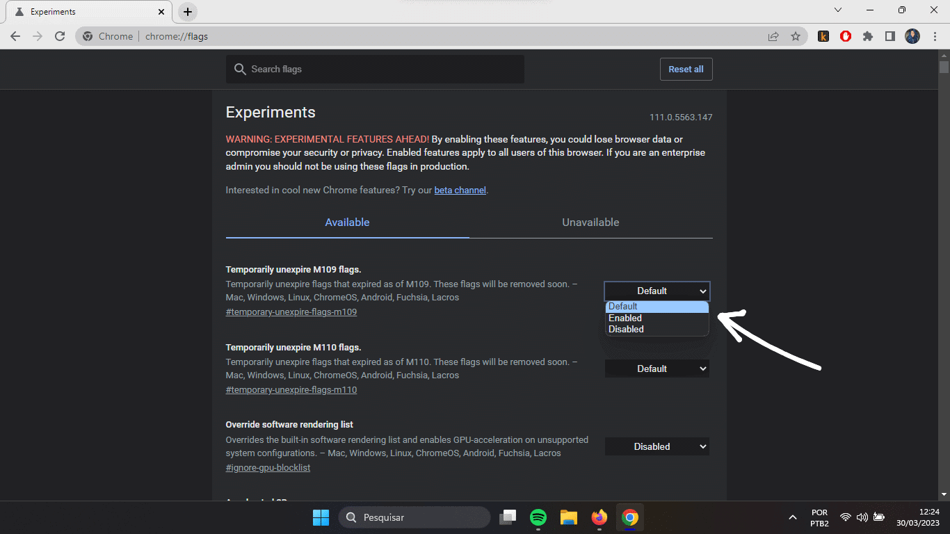Image resolution: width=950 pixels, height=534 pixels.
Task: Click the battery icon in system tray
Action: [x=879, y=517]
